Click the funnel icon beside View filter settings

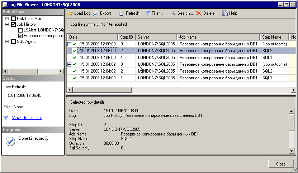(x=5, y=118)
